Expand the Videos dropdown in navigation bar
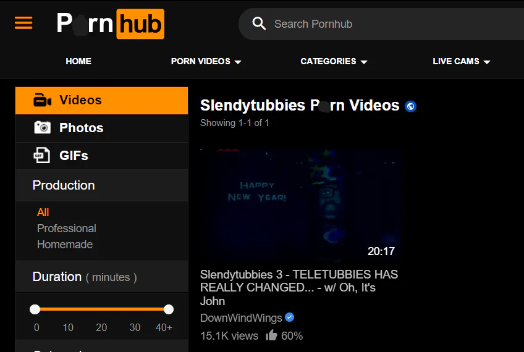The height and width of the screenshot is (352, 524). (x=206, y=62)
